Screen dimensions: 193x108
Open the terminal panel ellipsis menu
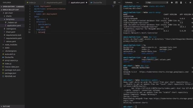(138, 3)
